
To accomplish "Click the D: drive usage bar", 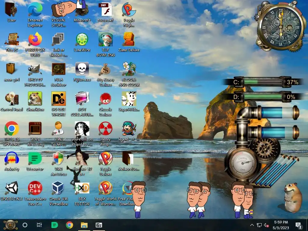I will pyautogui.click(x=263, y=97).
